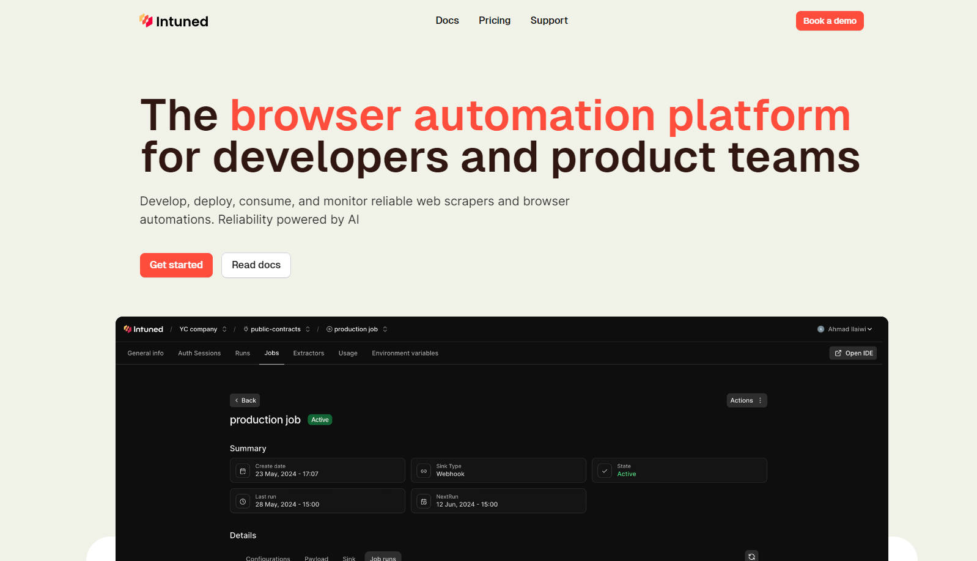Screen dimensions: 977x561
Task: Click the Ahmad user avatar icon
Action: tap(820, 329)
